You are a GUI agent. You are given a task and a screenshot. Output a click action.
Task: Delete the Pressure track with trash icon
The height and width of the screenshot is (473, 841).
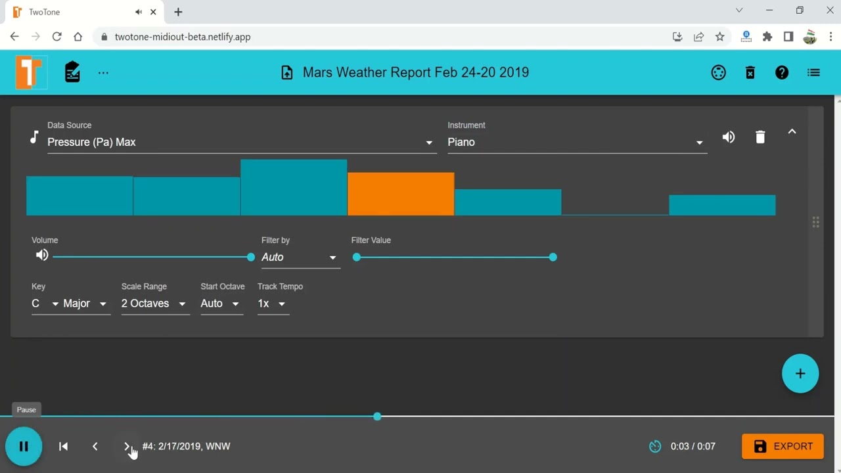[x=760, y=137]
